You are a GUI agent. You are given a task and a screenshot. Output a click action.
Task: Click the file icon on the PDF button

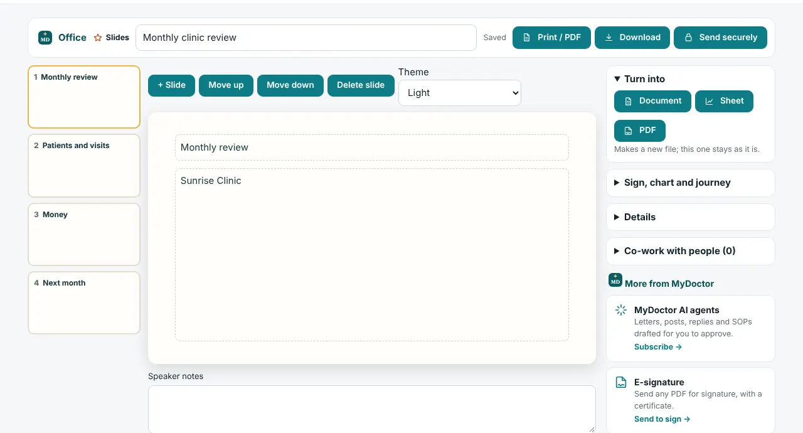pos(629,131)
